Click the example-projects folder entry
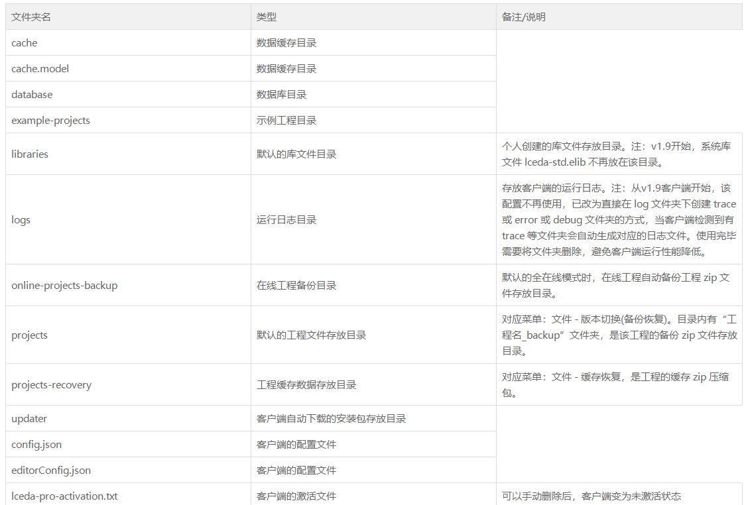Screen dimensions: 748x505 pyautogui.click(x=50, y=120)
